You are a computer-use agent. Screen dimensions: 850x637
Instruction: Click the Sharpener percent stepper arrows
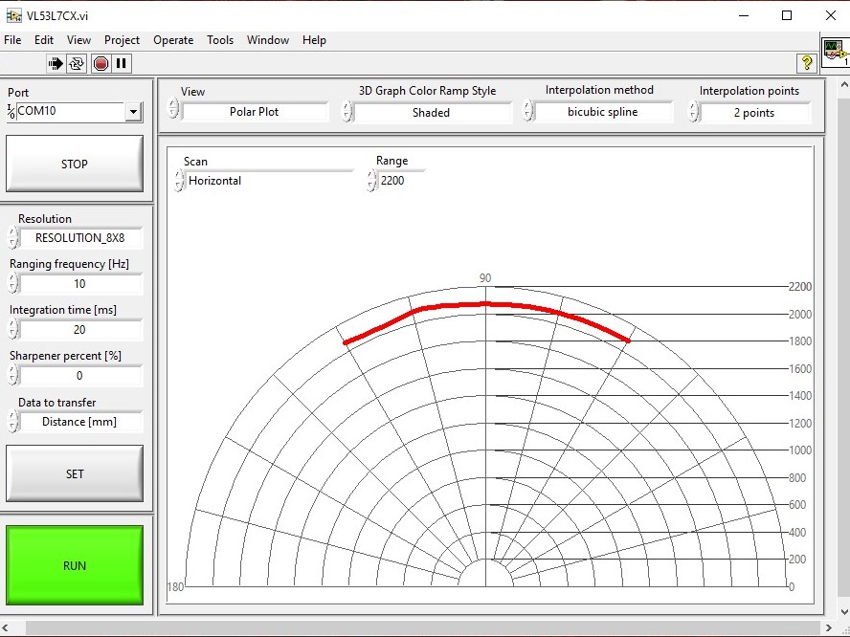coord(13,375)
